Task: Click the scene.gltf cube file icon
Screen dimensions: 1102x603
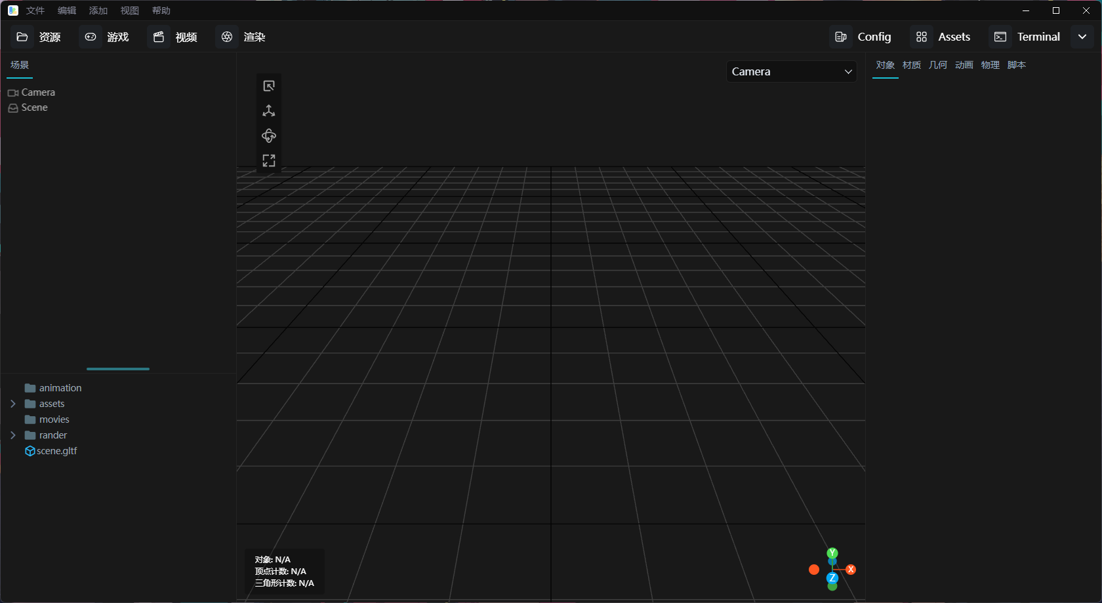Action: pos(30,451)
